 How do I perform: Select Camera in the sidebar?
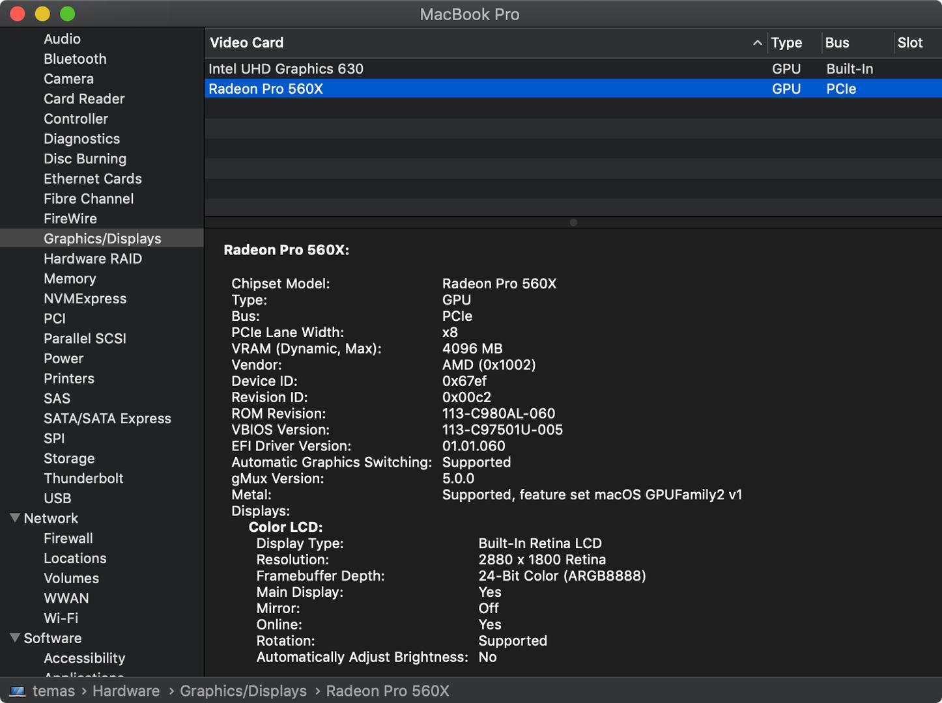68,79
